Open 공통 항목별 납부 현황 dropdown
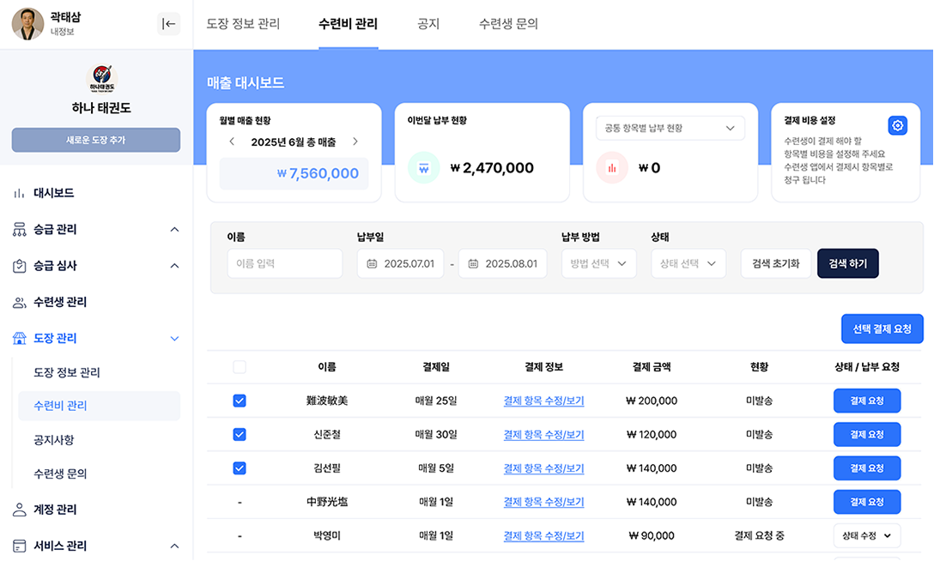 tap(670, 128)
